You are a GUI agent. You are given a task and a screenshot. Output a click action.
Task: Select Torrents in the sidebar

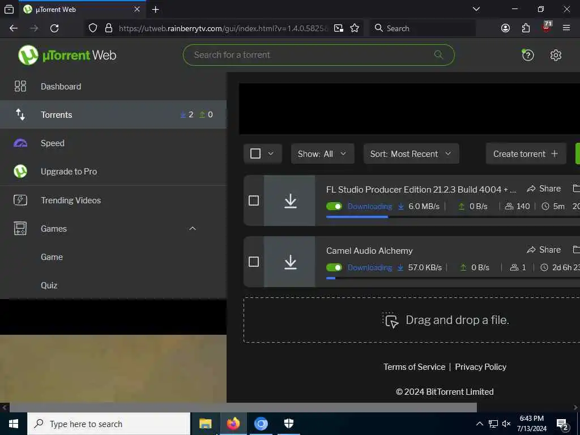(113, 114)
